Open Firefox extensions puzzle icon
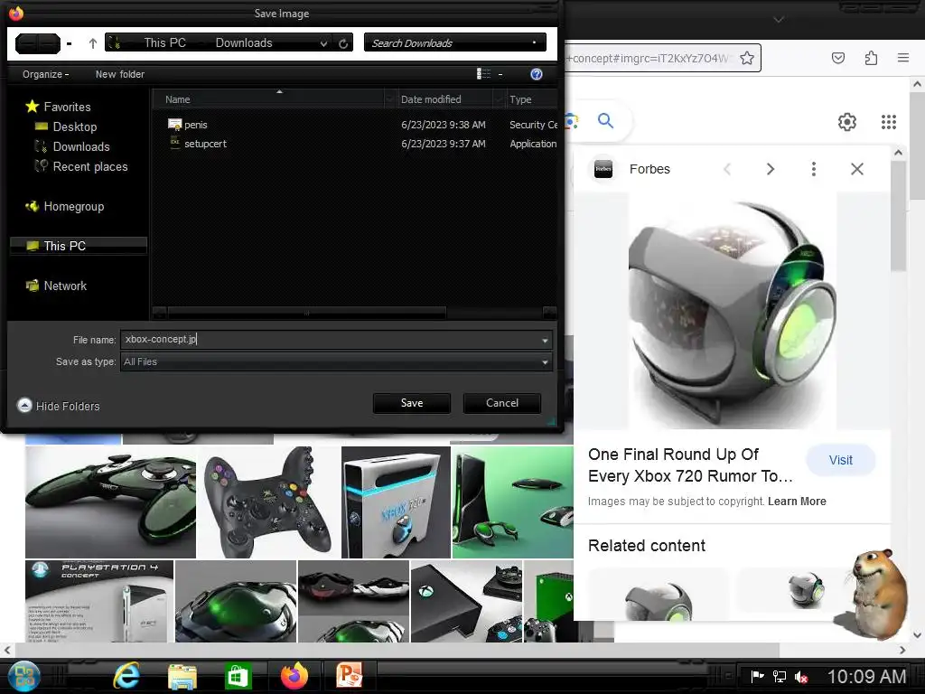 tap(871, 58)
